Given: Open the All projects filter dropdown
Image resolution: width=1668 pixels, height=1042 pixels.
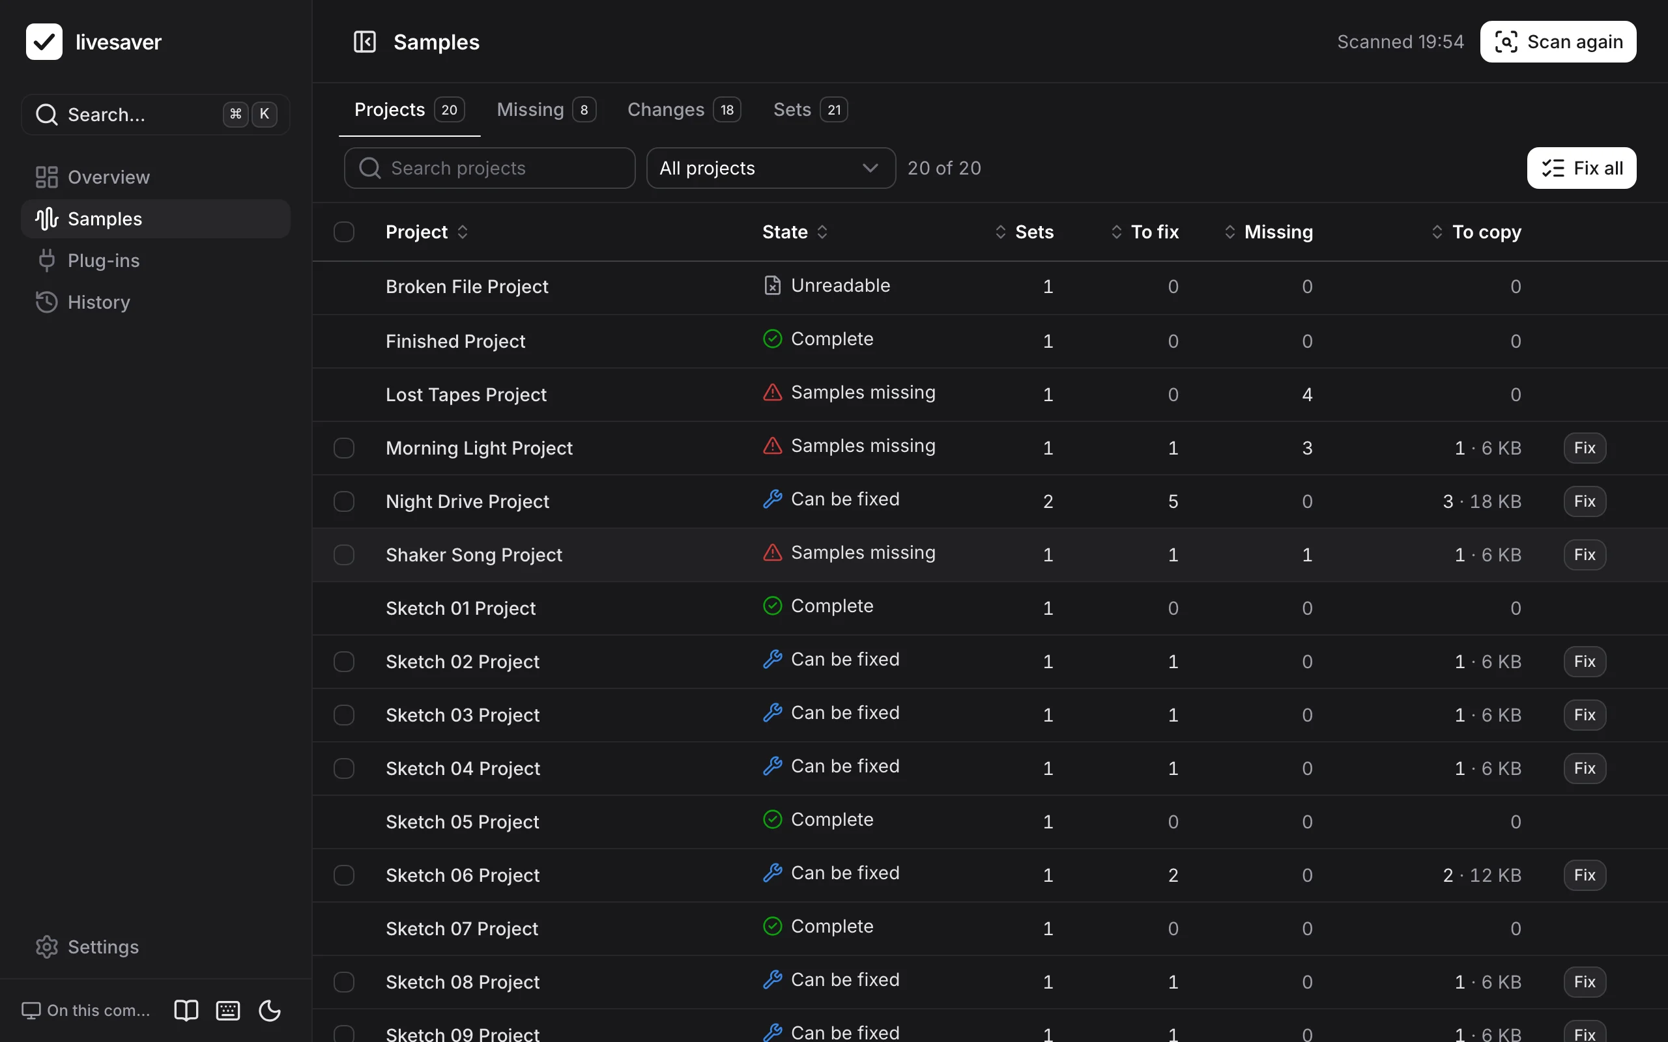Looking at the screenshot, I should tap(771, 168).
